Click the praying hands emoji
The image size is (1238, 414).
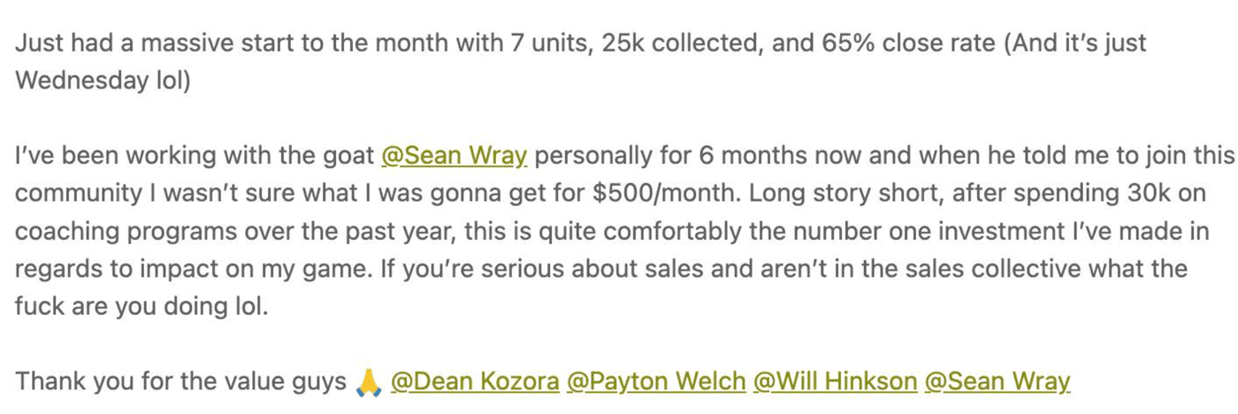coord(368,382)
